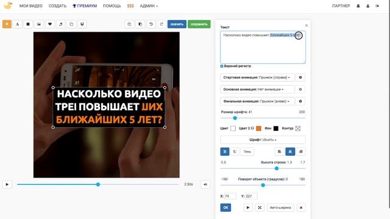The image size is (390, 219).
Task: Open the heart sticker icon in the toolbar
Action: coord(50,24)
